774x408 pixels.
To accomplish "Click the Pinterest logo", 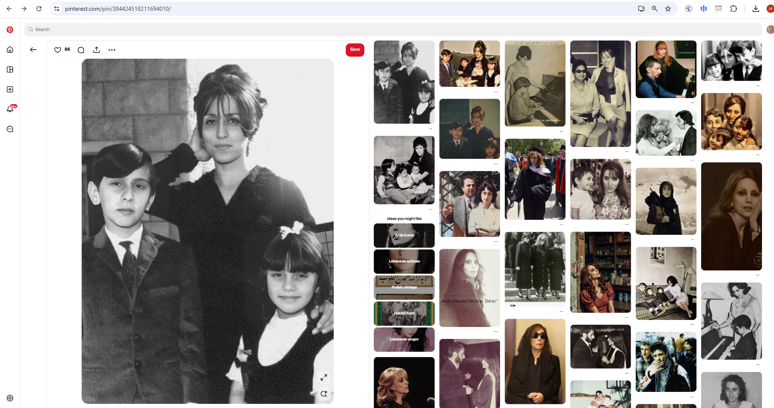I will point(10,29).
